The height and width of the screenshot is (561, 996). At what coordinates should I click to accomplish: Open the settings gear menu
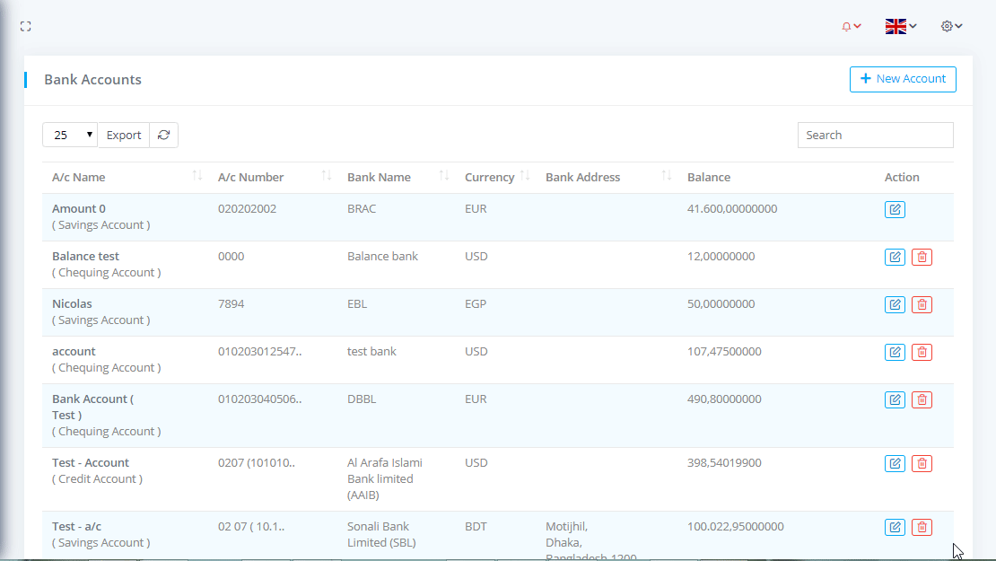point(951,27)
